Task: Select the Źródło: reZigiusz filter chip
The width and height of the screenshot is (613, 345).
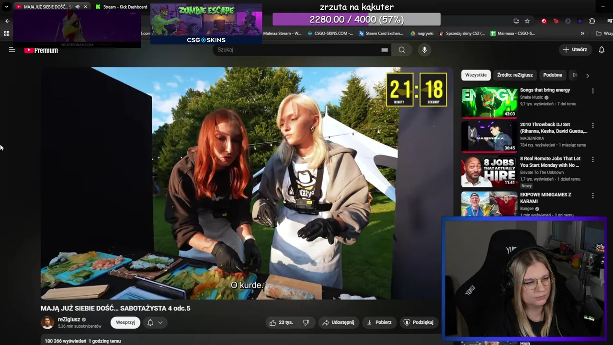Action: pyautogui.click(x=515, y=75)
